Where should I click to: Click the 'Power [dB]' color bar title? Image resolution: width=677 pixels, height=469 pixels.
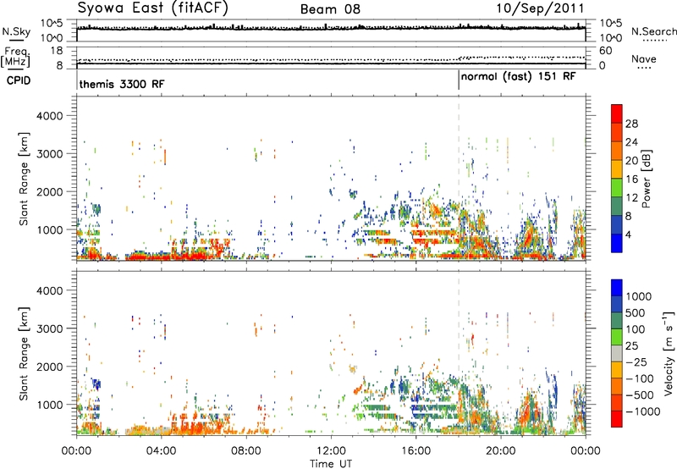[646, 179]
